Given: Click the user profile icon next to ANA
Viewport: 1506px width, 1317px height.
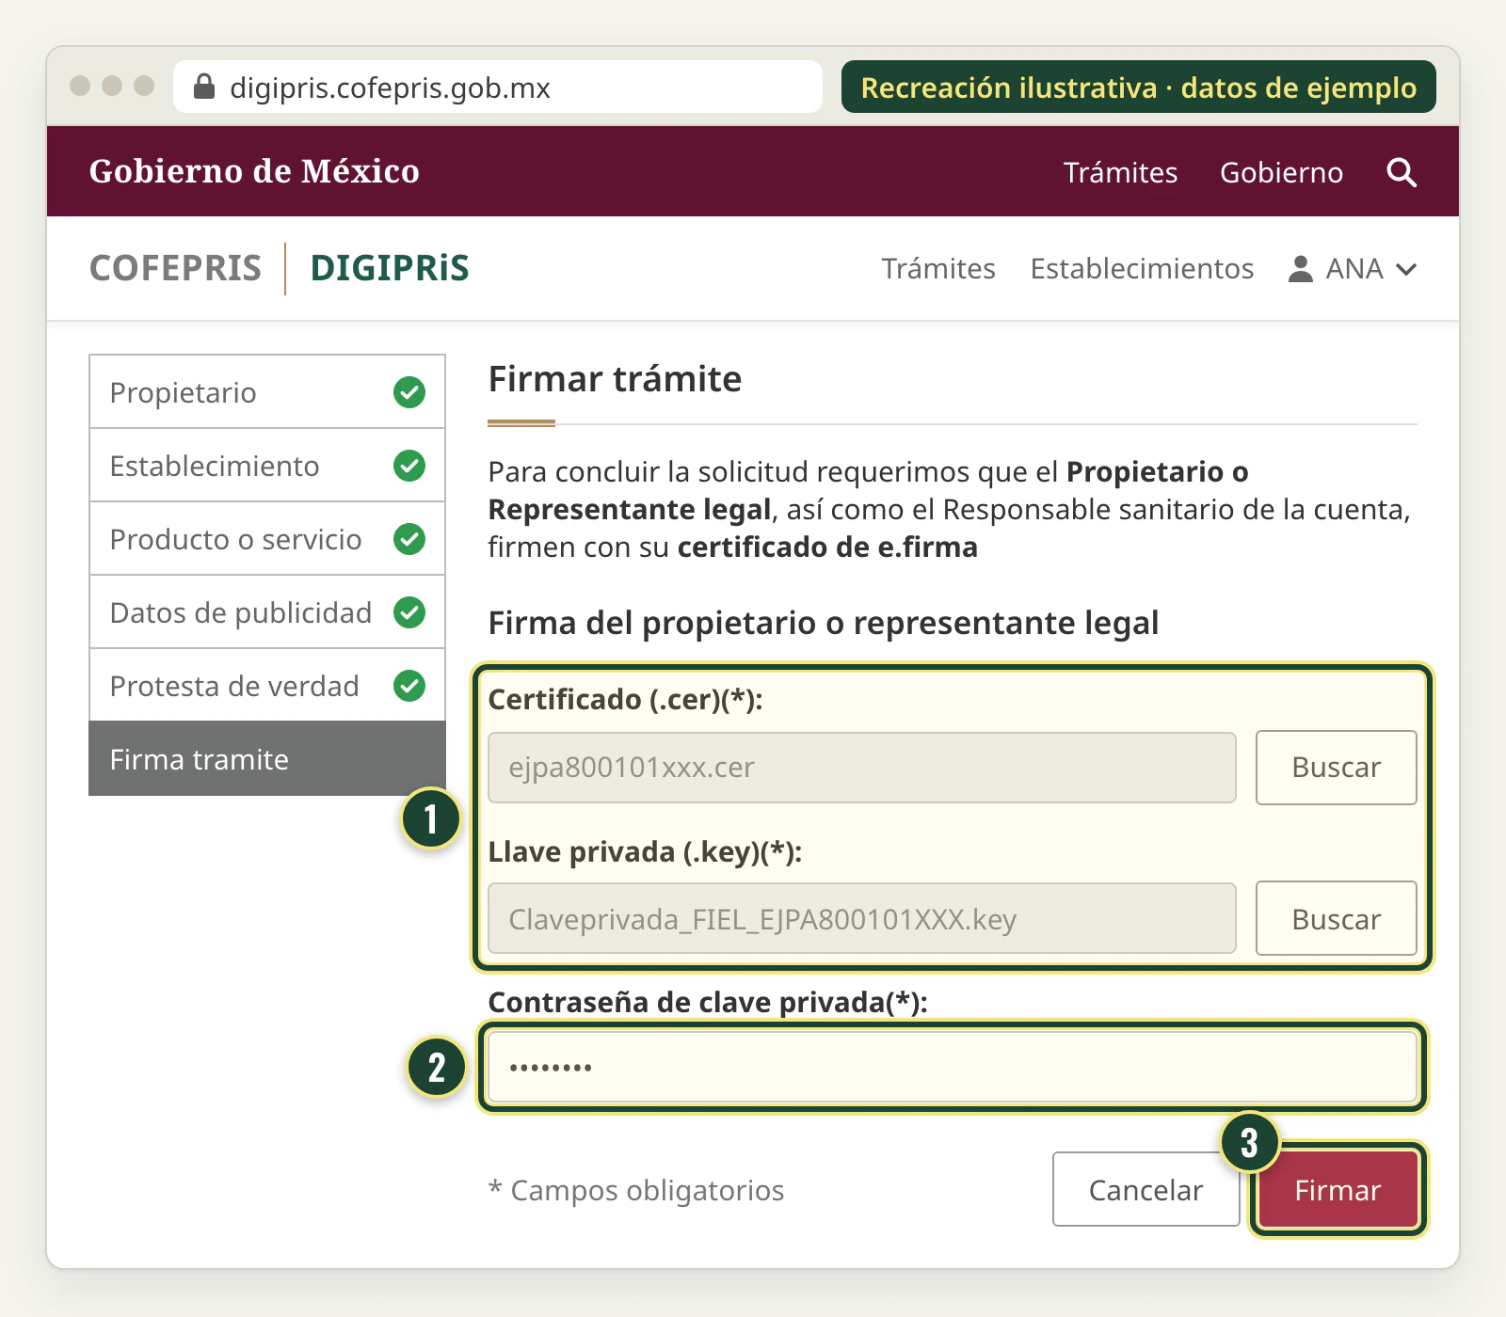Looking at the screenshot, I should tap(1300, 269).
